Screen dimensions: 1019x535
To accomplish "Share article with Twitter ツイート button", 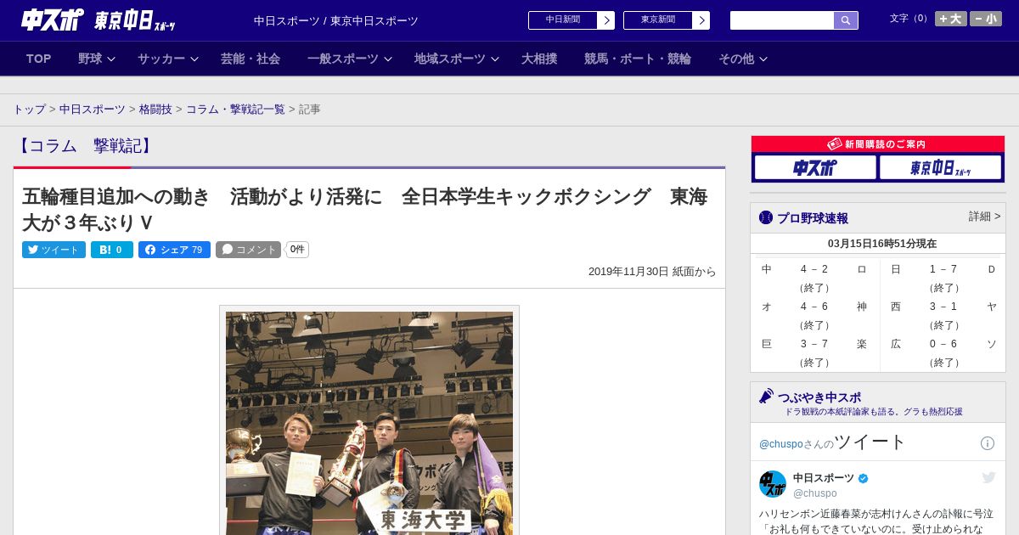I will coord(53,250).
